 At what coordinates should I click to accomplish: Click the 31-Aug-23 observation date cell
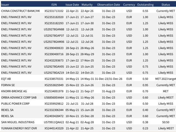click(x=108, y=91)
